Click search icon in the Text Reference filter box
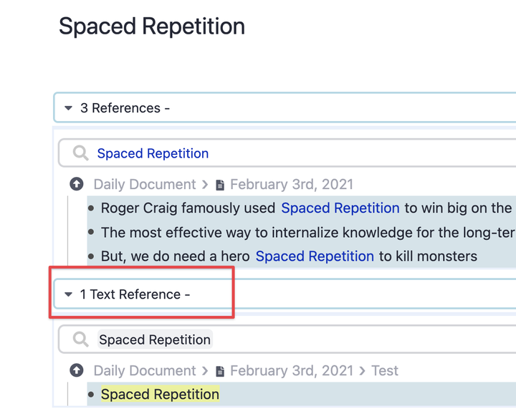 coord(81,339)
